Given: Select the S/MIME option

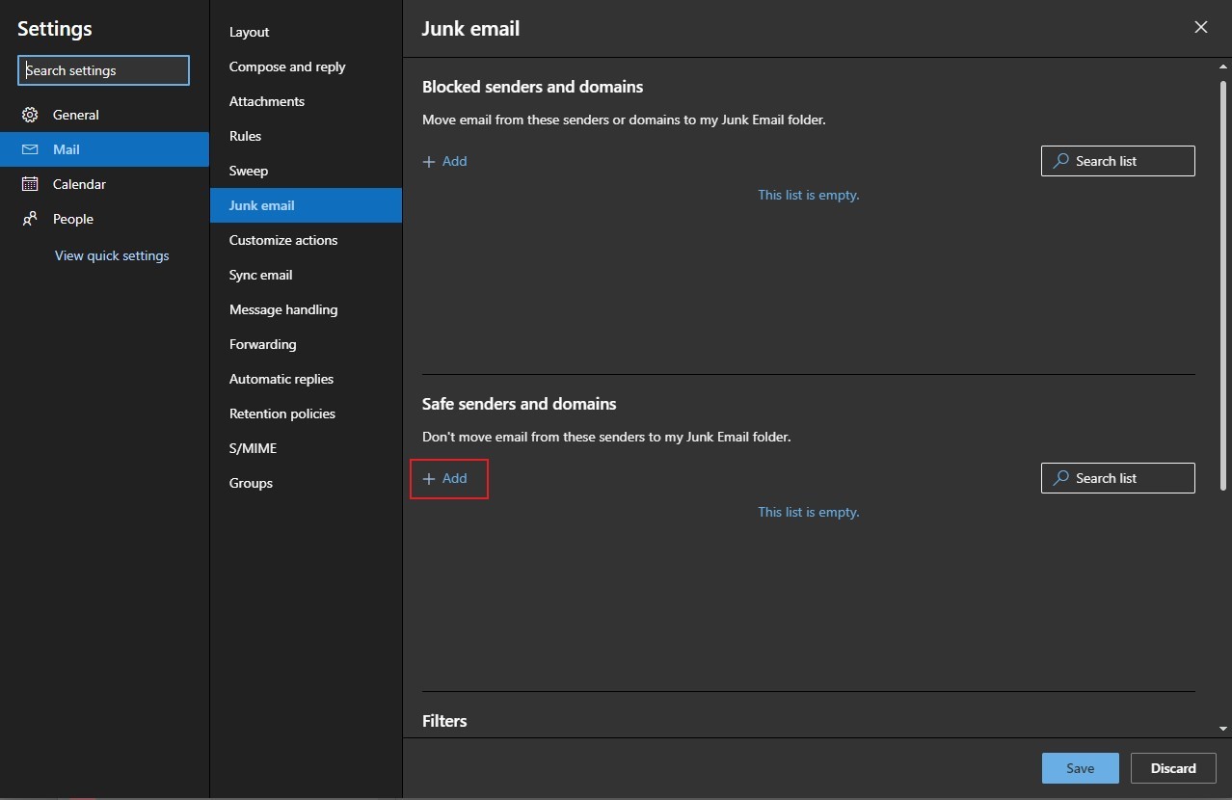Looking at the screenshot, I should [x=253, y=448].
